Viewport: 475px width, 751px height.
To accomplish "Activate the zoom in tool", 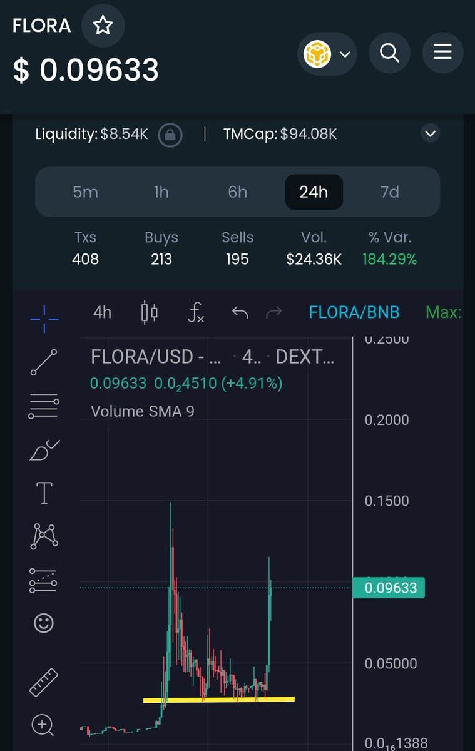I will 43,726.
